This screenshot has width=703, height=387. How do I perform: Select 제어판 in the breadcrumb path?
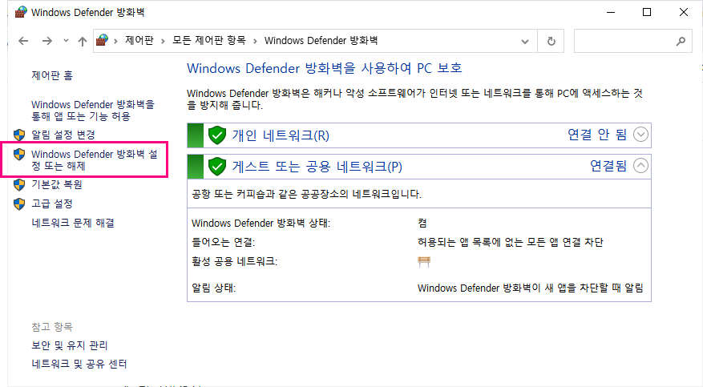tap(139, 40)
